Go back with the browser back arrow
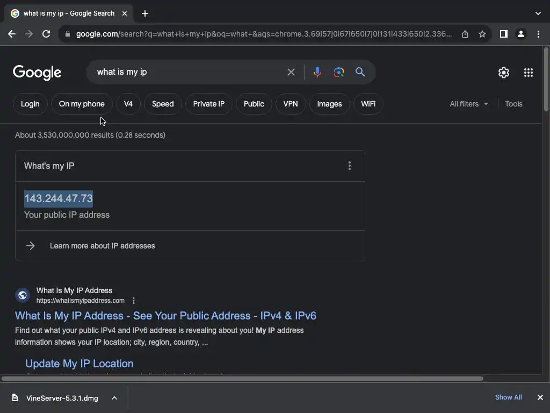 12,34
